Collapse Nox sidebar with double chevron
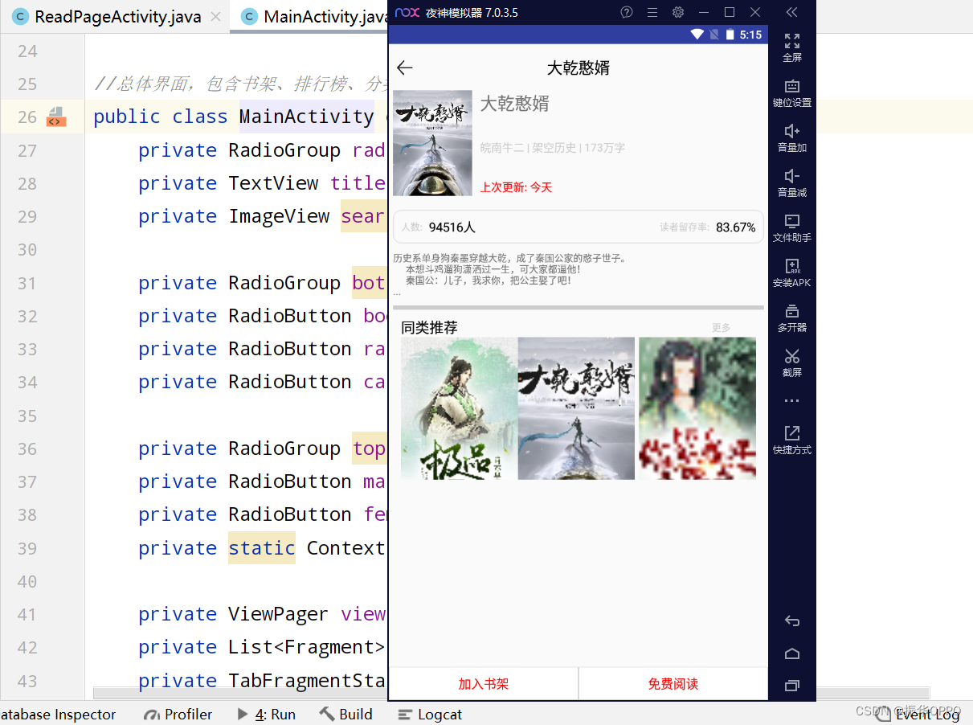 [x=791, y=12]
